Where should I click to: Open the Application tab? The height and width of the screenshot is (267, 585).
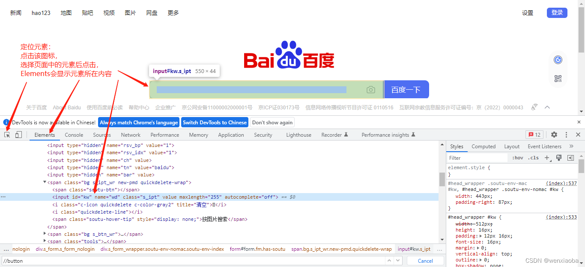(231, 135)
